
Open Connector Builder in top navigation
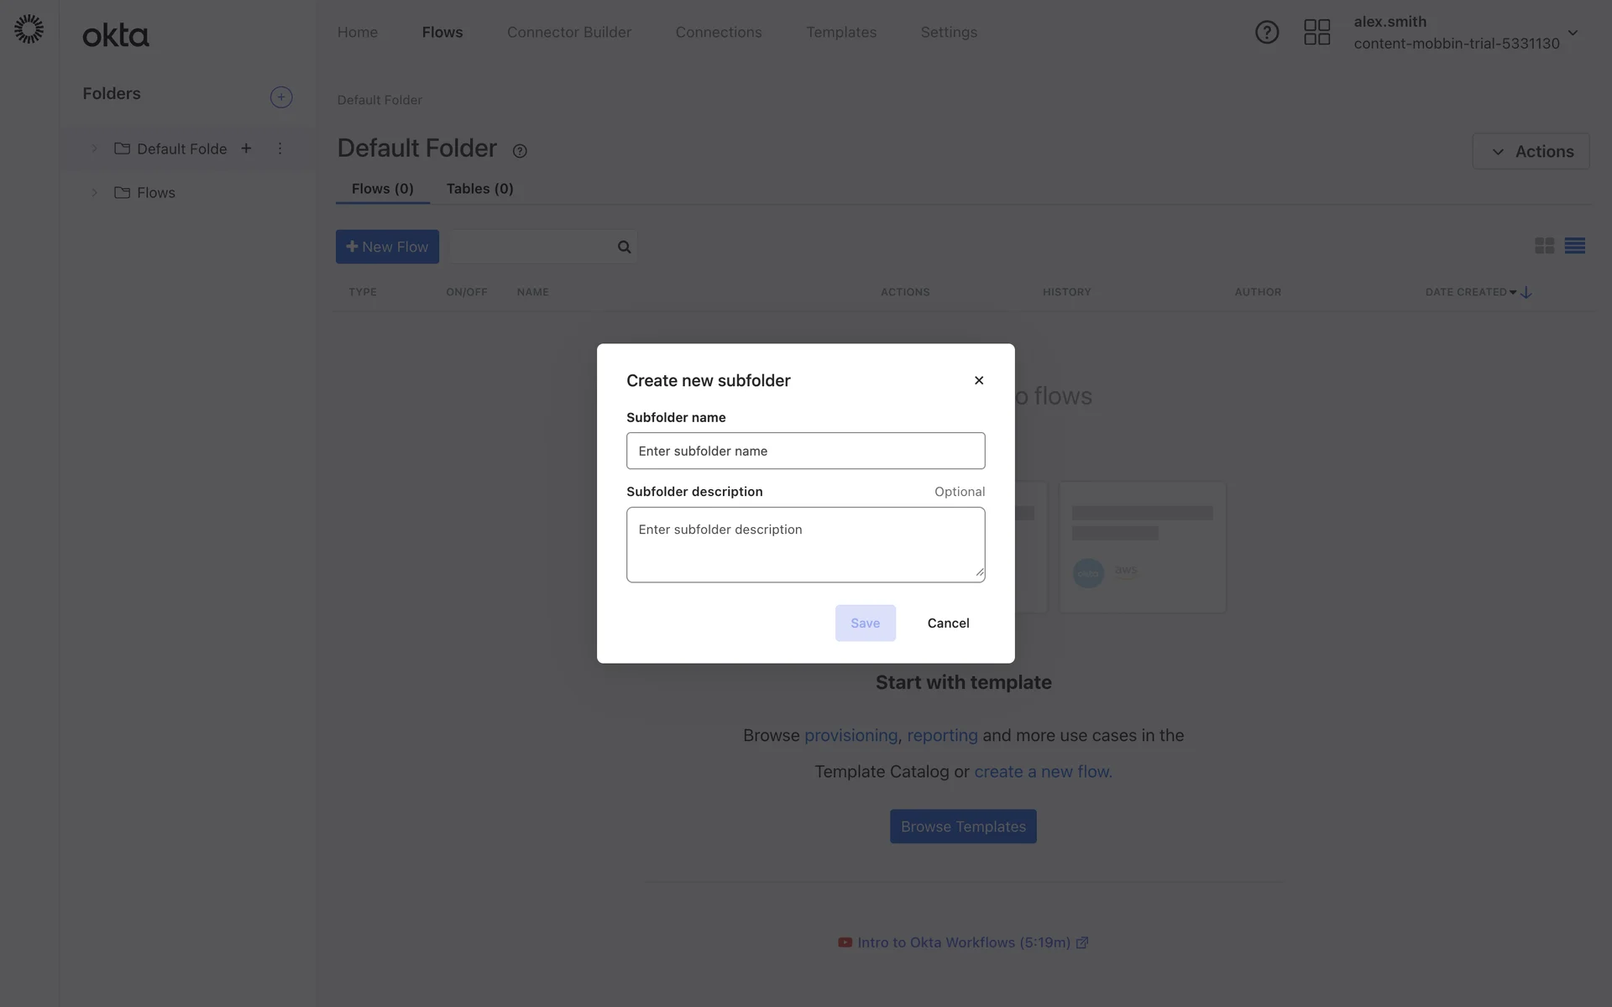(x=568, y=32)
